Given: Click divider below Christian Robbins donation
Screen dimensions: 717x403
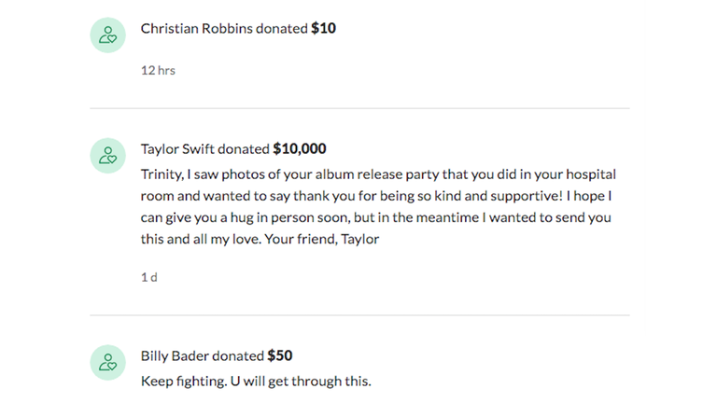Looking at the screenshot, I should point(359,108).
